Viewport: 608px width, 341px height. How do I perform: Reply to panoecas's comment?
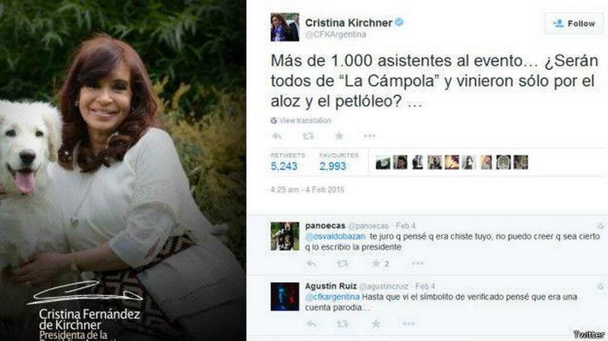[311, 264]
